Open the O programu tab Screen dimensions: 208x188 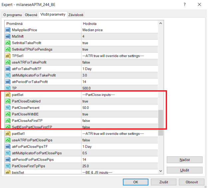click(13, 15)
